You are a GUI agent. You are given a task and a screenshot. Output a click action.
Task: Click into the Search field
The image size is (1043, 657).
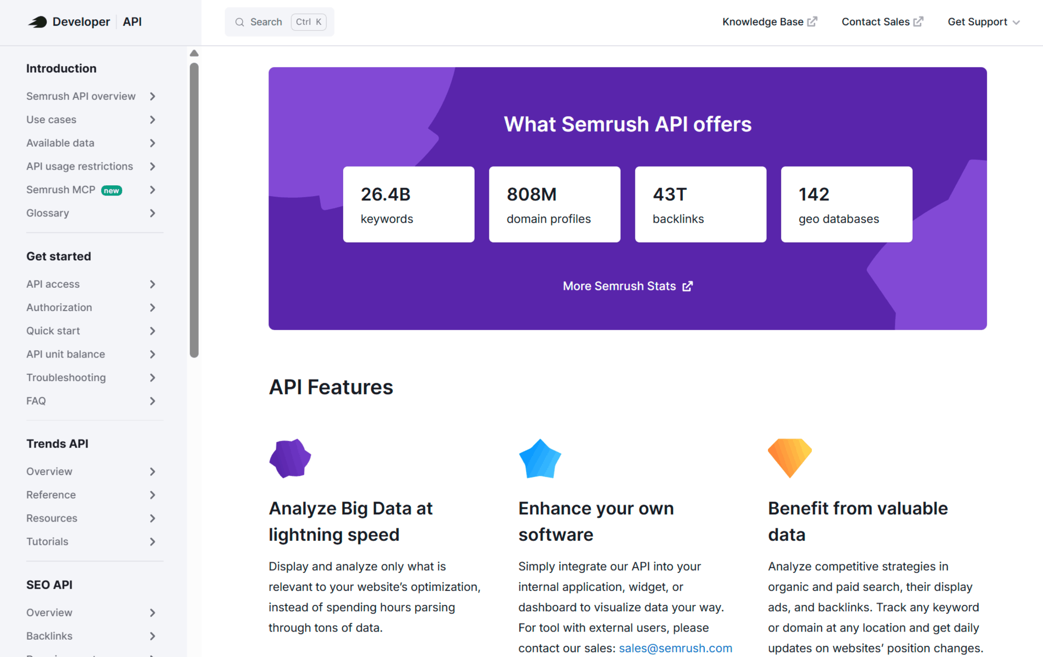click(280, 22)
